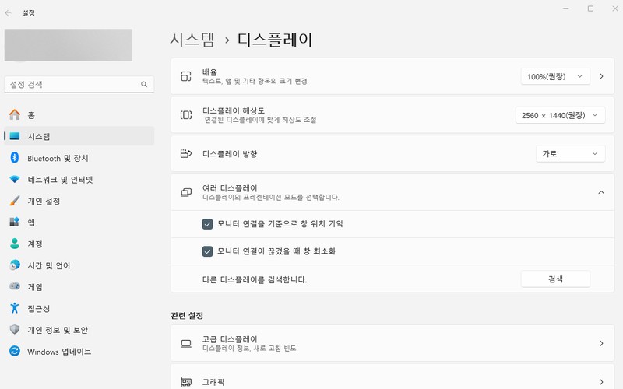Select 시스템 in sidebar

(79, 136)
